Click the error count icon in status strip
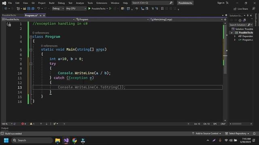Screen dimensions: 259x145 point(23,124)
